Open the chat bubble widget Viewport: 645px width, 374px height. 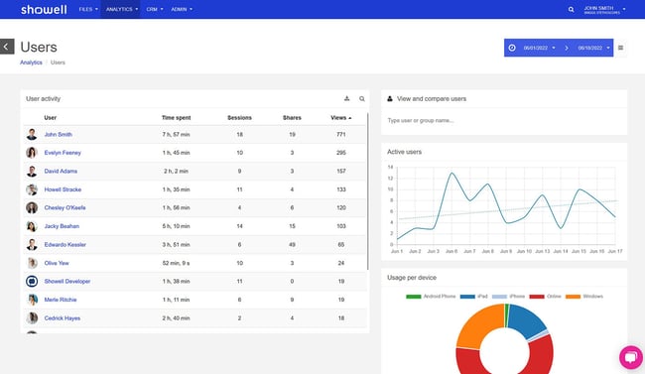point(631,357)
